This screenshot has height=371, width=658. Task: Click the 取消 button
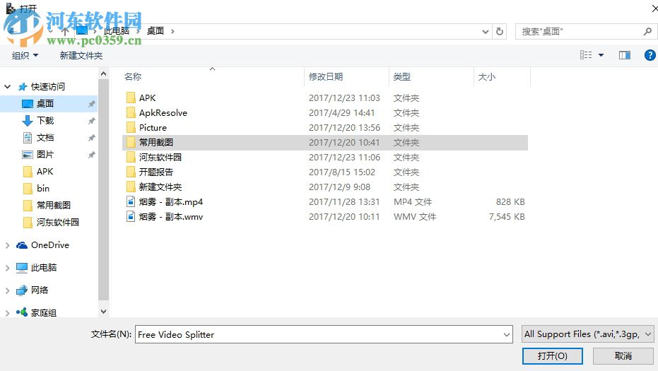[623, 356]
